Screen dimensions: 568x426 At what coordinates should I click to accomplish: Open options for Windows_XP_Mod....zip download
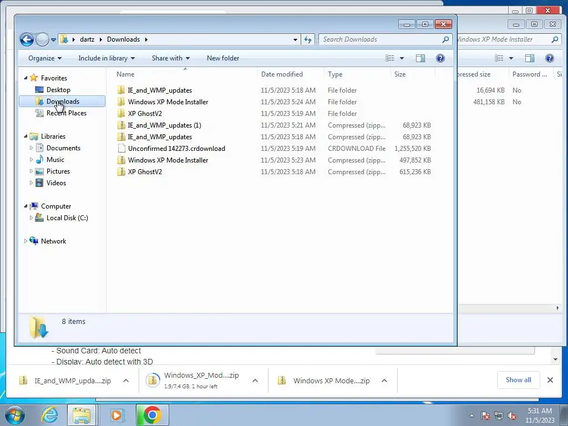(255, 381)
